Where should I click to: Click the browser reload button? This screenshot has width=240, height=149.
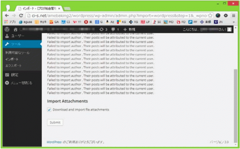(21, 15)
